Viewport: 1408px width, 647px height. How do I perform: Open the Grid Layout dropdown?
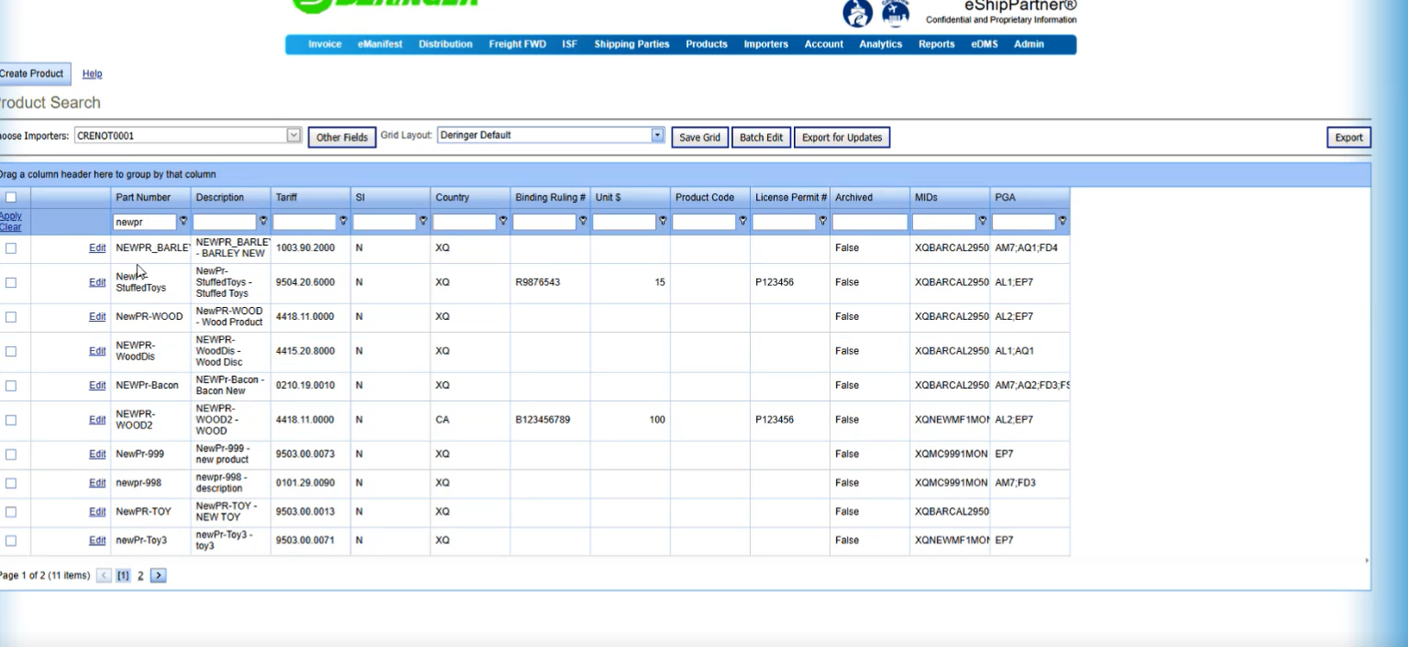[x=657, y=136]
